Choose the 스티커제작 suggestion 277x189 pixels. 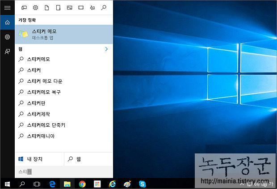click(x=64, y=114)
